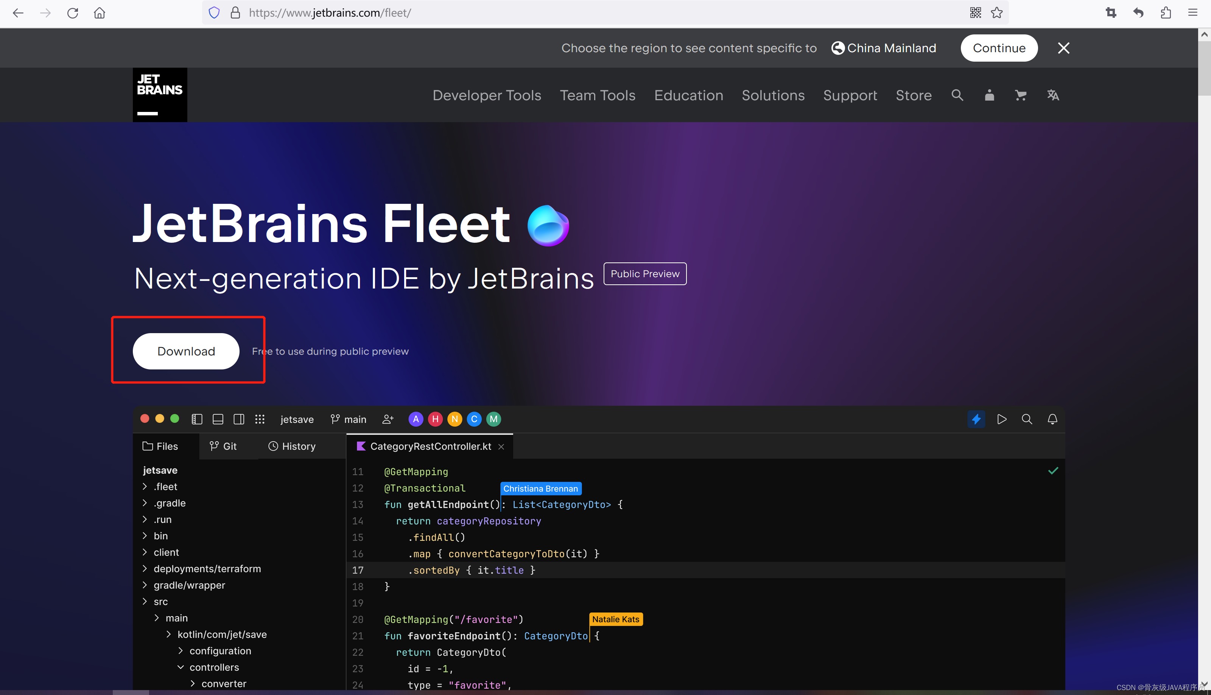Click the notifications bell in Fleet

[1052, 419]
